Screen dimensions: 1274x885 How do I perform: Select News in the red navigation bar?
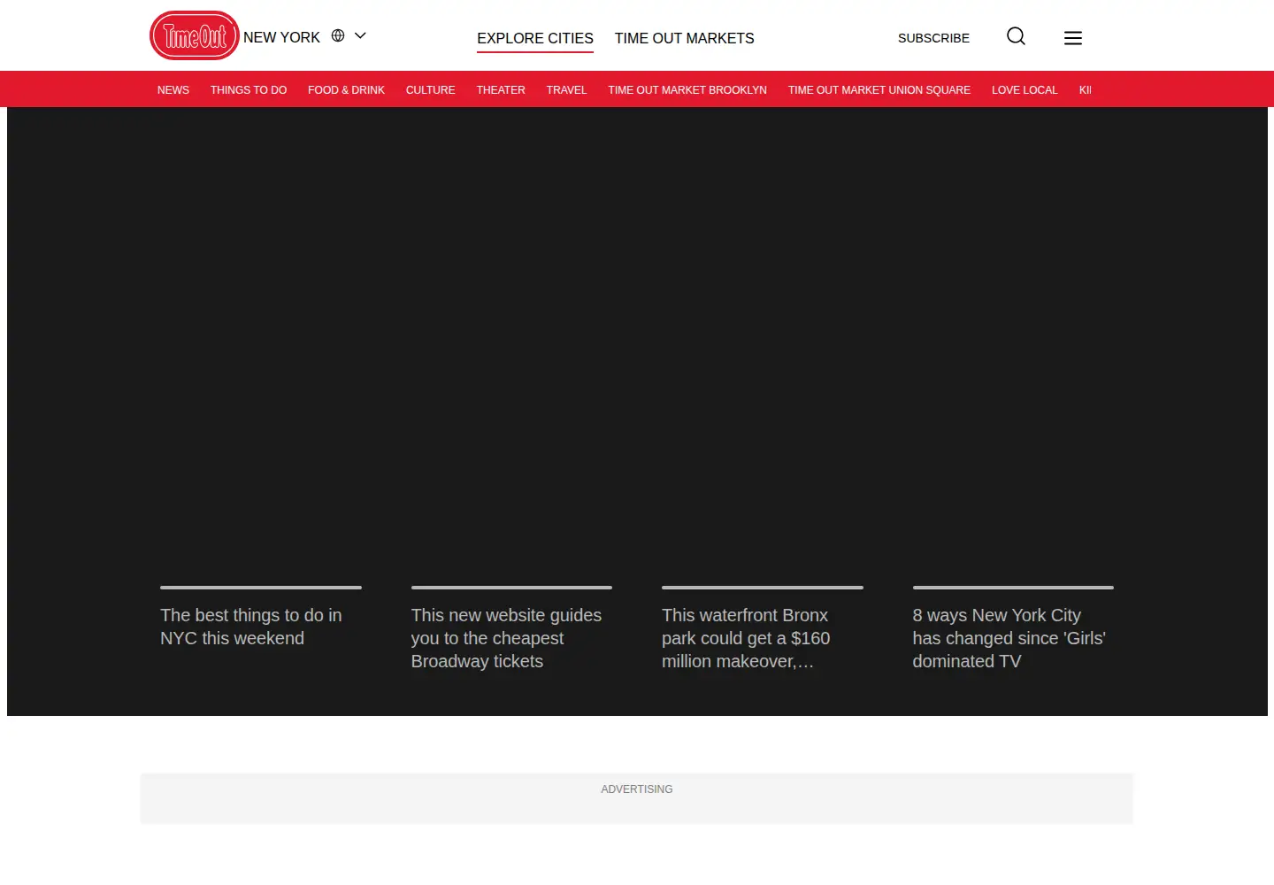click(173, 90)
